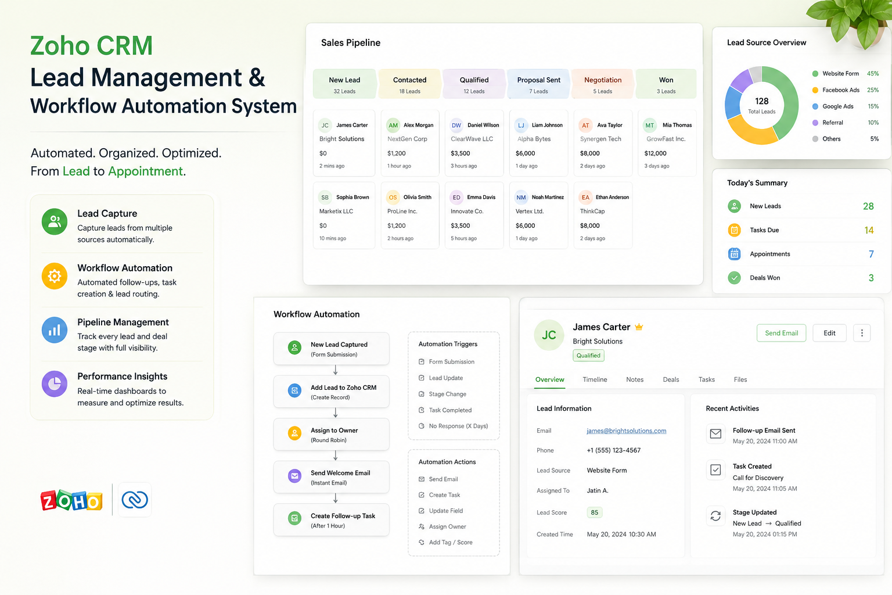Toggle the Create Task action
892x595 pixels.
422,495
